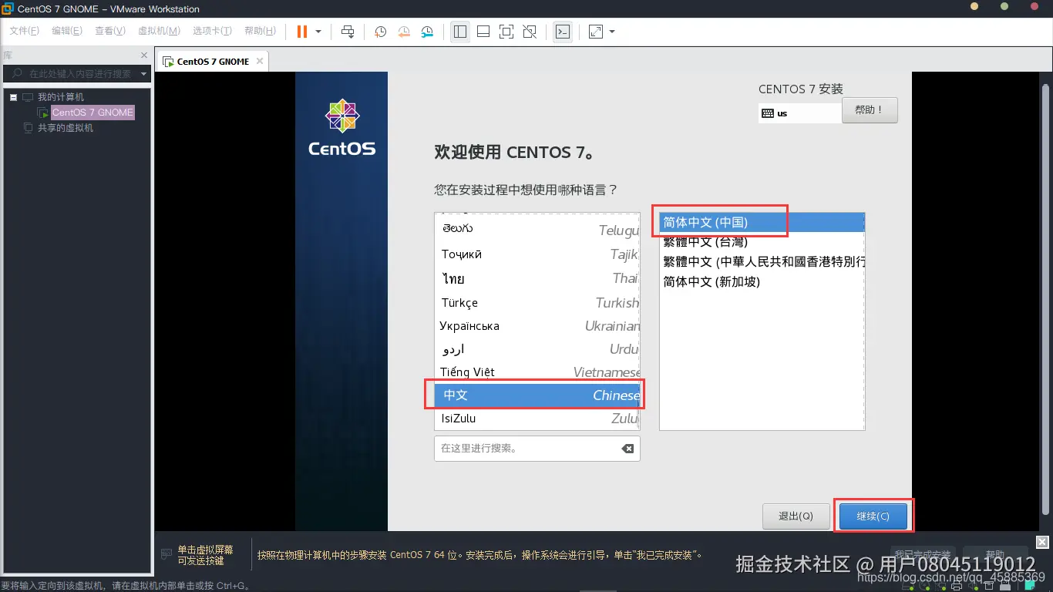
Task: Open the 文件(F) menu
Action: pos(24,31)
